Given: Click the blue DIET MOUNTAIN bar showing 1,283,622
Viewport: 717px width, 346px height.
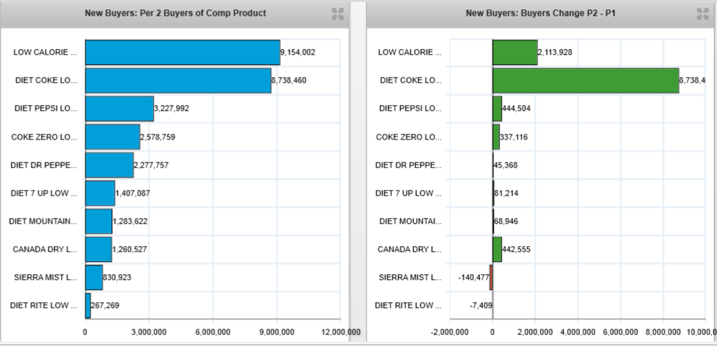Looking at the screenshot, I should tap(98, 221).
